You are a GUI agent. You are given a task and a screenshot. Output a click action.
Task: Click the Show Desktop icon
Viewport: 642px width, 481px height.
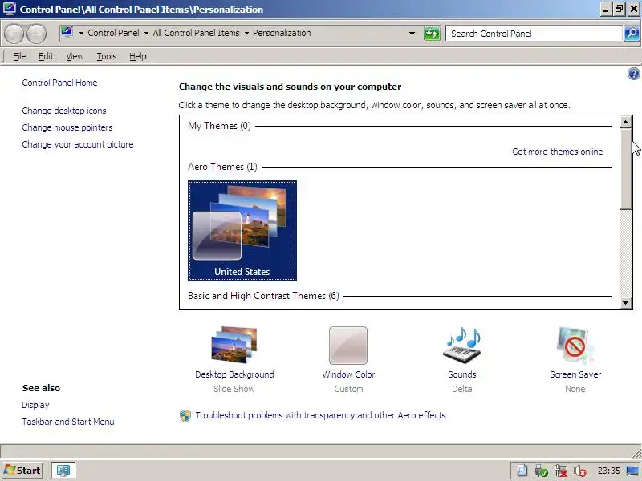point(634,471)
